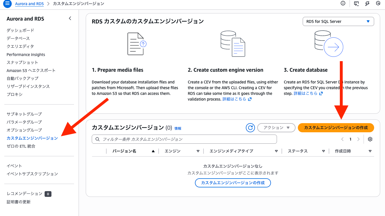
Task: Open the アクション dropdown menu
Action: [276, 128]
